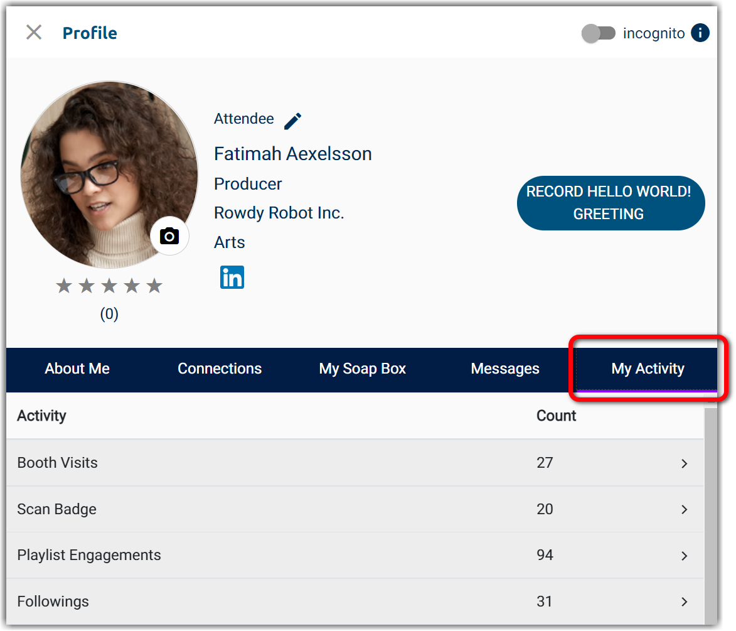
Task: Expand Booth Visits row chevron
Action: (685, 463)
